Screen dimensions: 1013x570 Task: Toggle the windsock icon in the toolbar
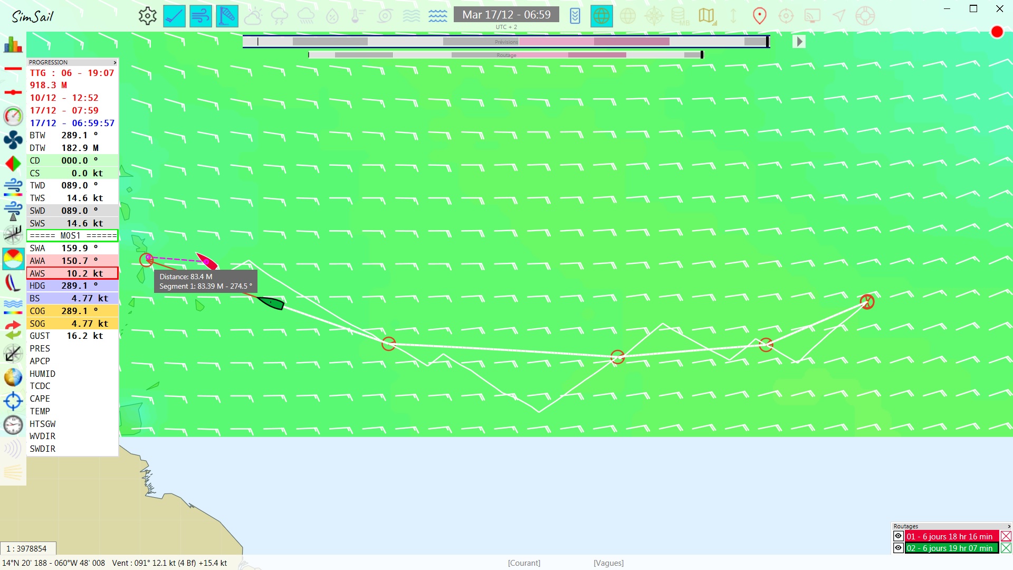pyautogui.click(x=227, y=16)
